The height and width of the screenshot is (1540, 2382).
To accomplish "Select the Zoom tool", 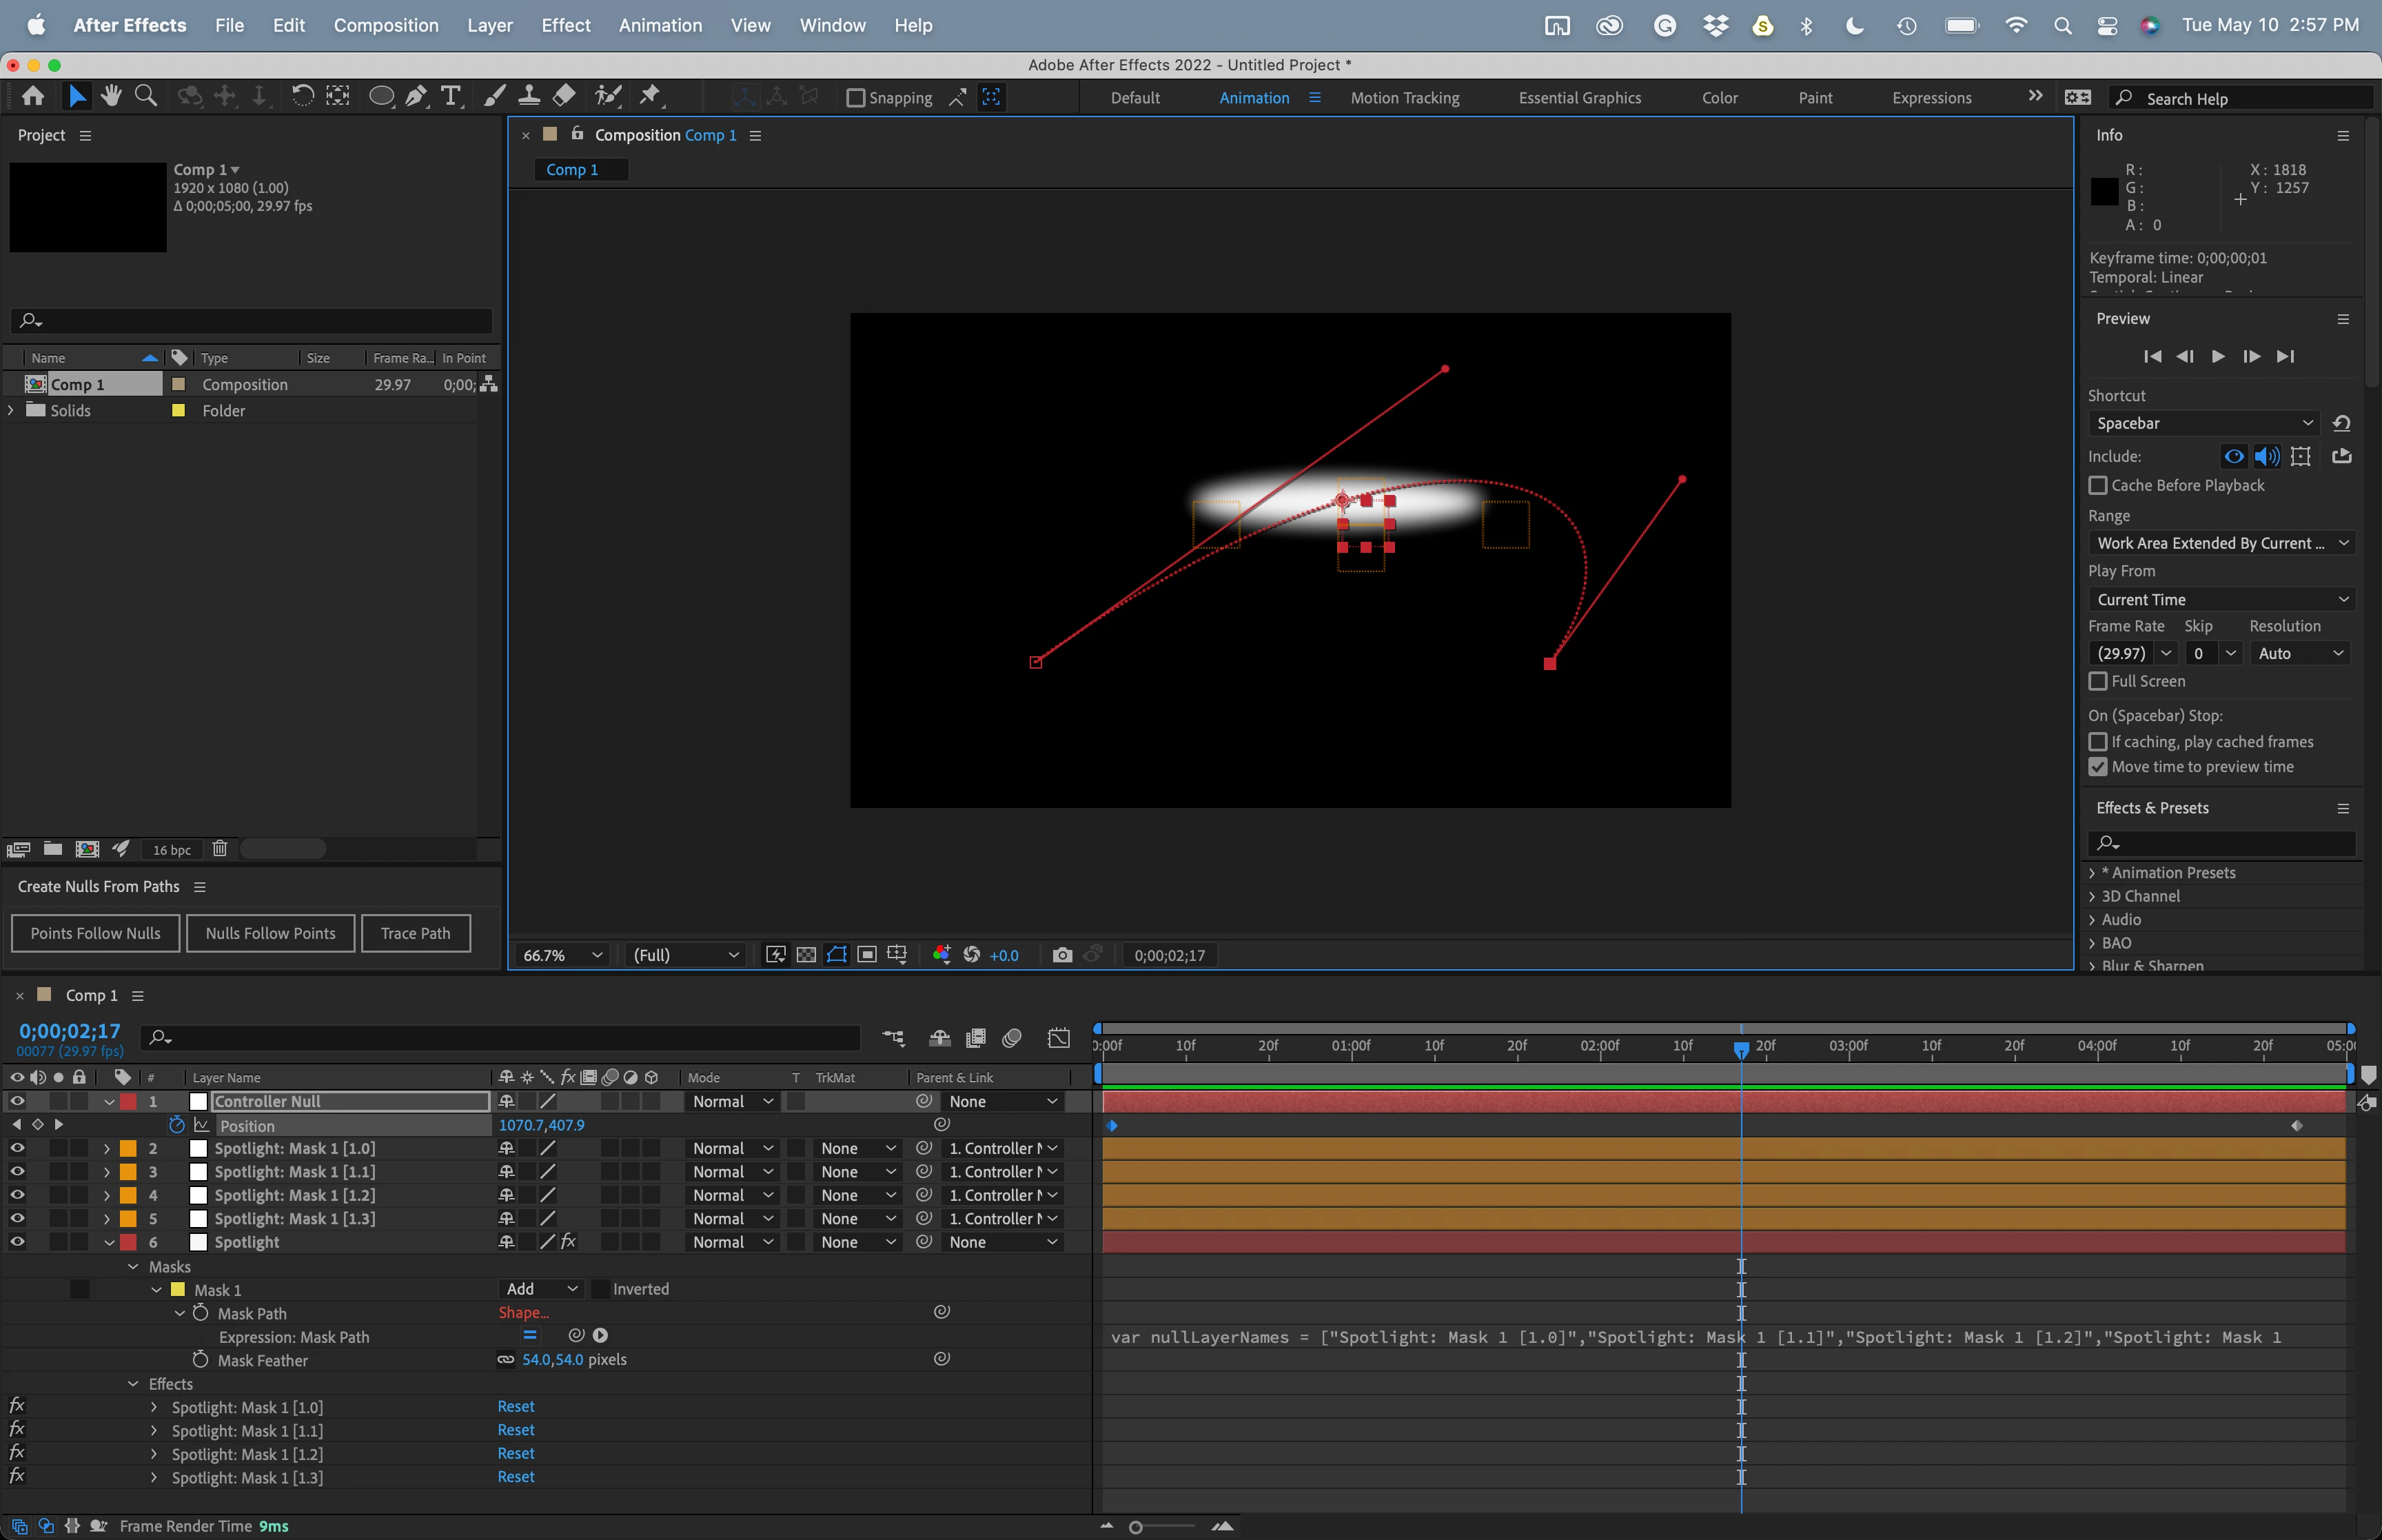I will click(x=146, y=96).
